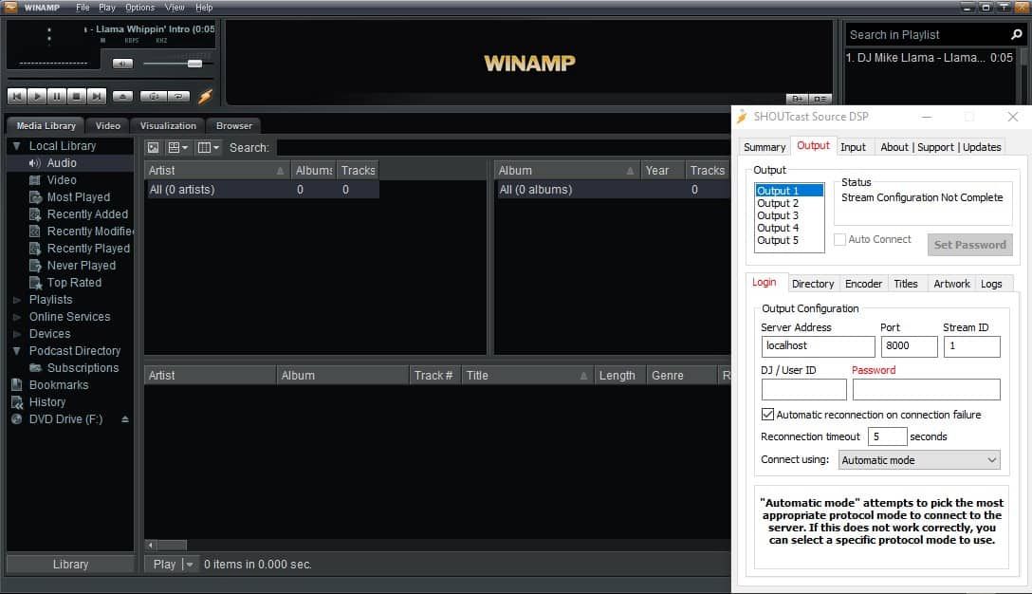1032x594 pixels.
Task: Click the History icon in Media Library sidebar
Action: click(15, 402)
